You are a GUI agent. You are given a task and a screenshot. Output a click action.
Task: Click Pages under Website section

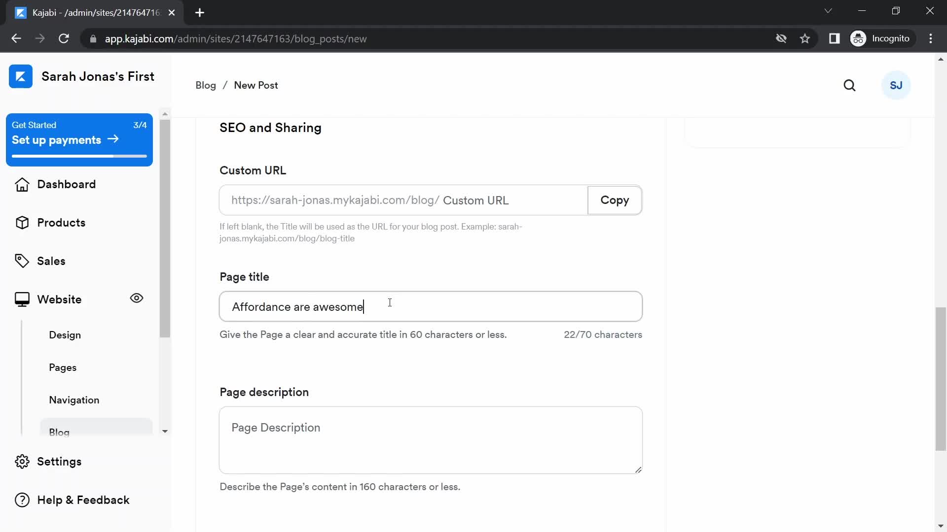[63, 367]
